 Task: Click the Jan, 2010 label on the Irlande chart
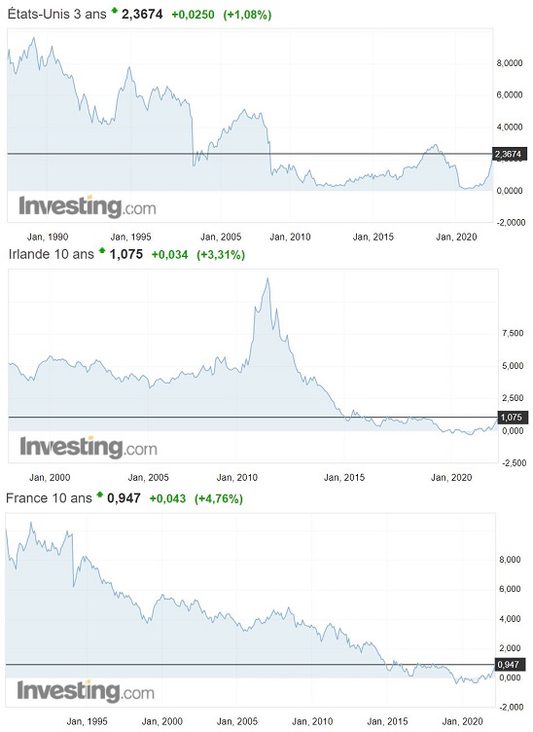237,477
